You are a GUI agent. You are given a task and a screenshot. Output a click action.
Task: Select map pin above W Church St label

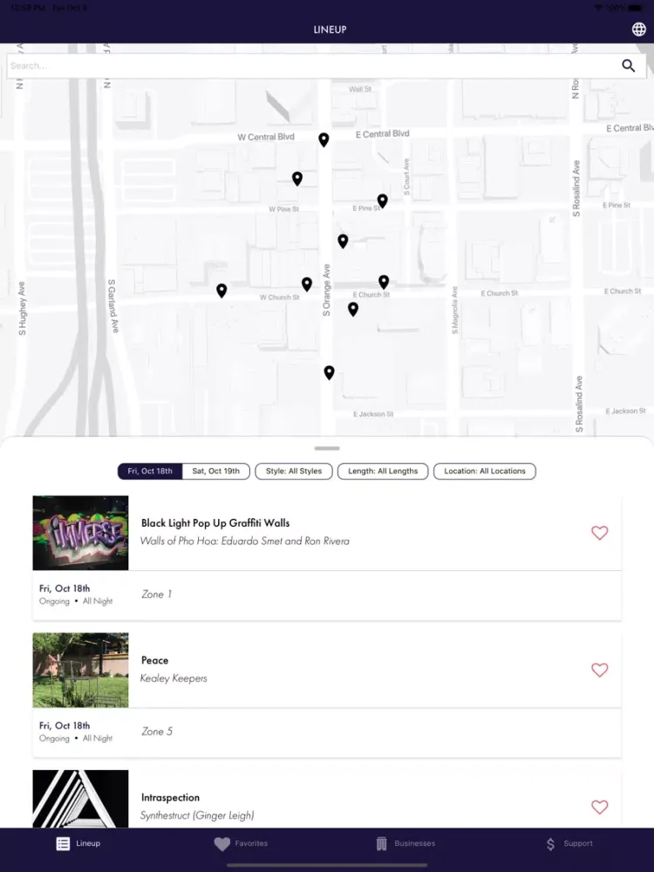[307, 284]
